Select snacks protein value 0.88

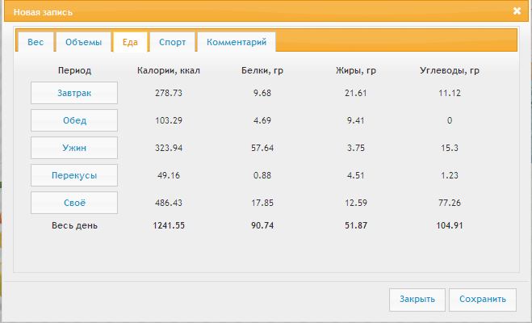tap(262, 175)
